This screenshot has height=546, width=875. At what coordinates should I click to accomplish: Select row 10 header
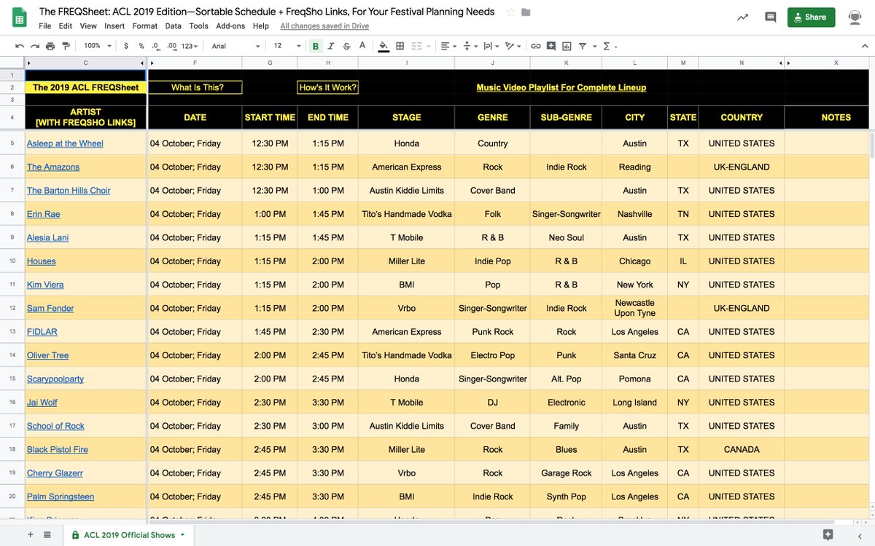[x=12, y=261]
